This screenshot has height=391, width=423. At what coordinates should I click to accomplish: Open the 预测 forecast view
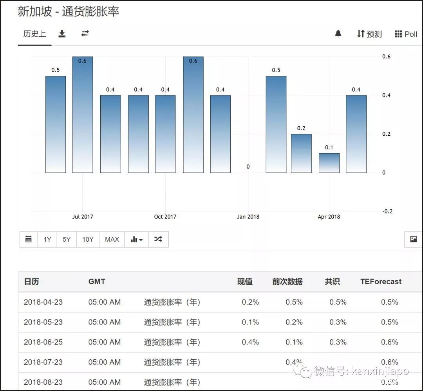point(369,34)
